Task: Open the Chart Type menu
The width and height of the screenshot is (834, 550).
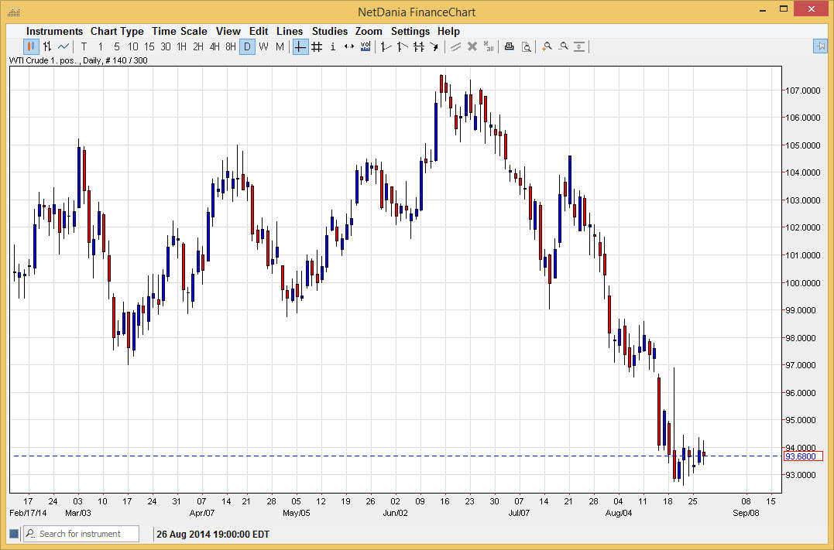Action: (x=117, y=31)
